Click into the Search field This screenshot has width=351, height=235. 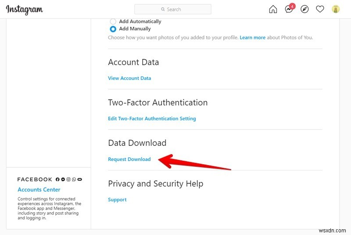(173, 9)
